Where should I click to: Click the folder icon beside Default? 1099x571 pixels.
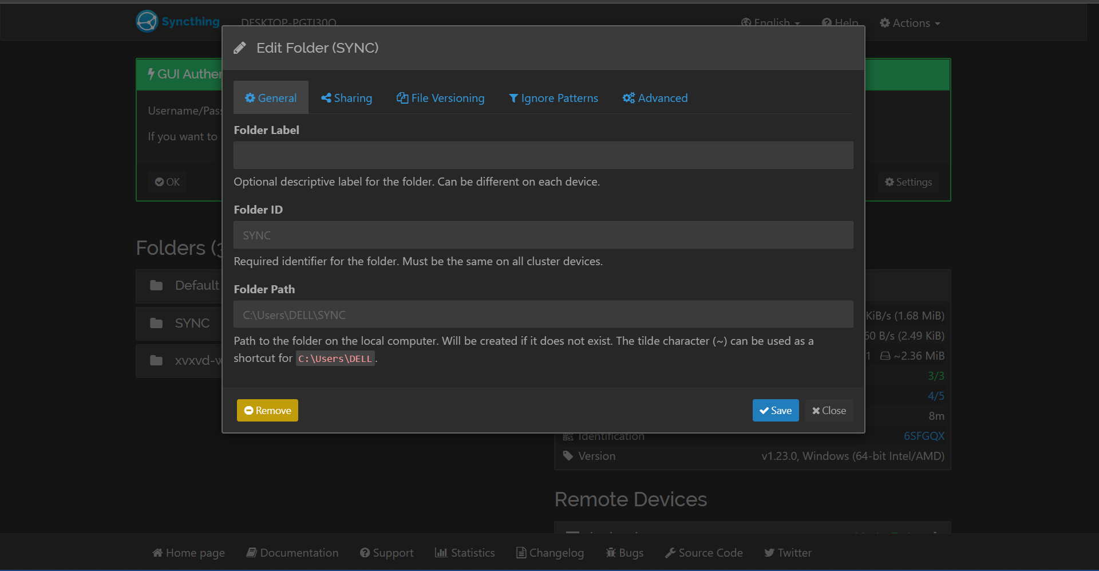[156, 285]
